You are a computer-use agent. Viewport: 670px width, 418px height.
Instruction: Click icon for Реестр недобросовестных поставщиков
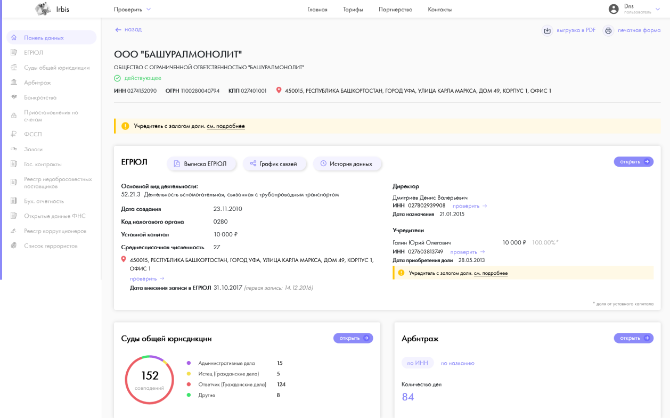[x=14, y=183]
